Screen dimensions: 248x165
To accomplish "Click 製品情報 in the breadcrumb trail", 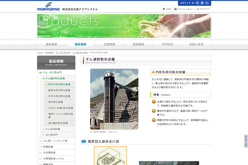I will pyautogui.click(x=49, y=52).
